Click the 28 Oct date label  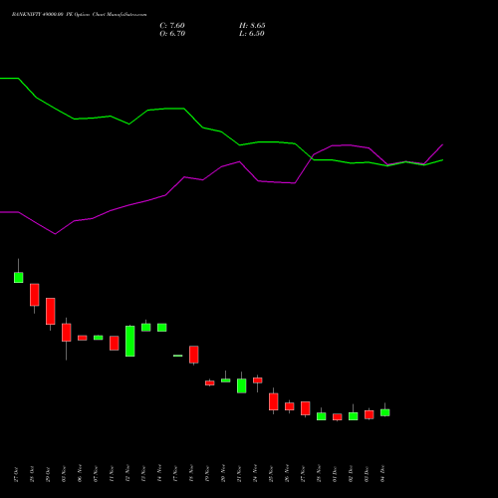(x=32, y=474)
